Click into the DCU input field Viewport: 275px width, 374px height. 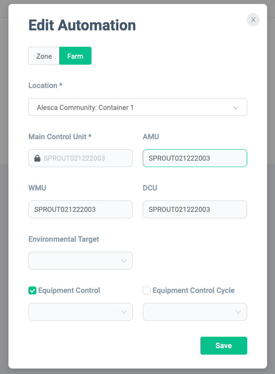(x=195, y=209)
